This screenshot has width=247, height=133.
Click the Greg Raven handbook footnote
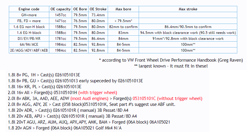coord(171,60)
